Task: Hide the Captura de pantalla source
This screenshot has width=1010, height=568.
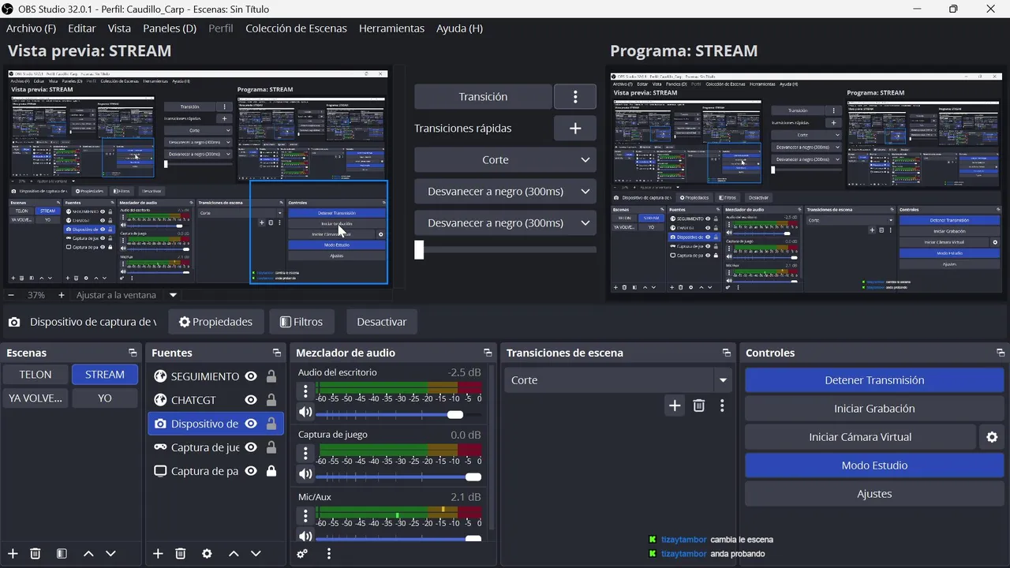Action: tap(251, 471)
